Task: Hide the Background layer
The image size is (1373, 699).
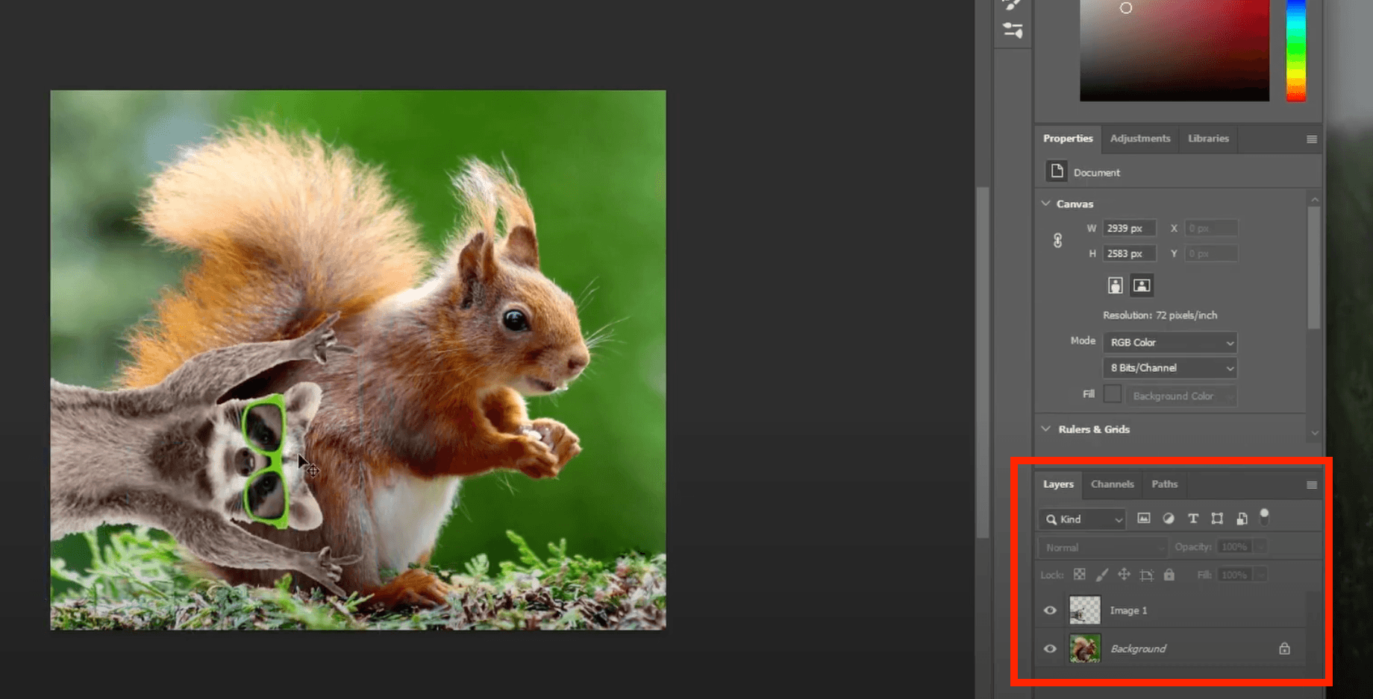Action: [1050, 649]
